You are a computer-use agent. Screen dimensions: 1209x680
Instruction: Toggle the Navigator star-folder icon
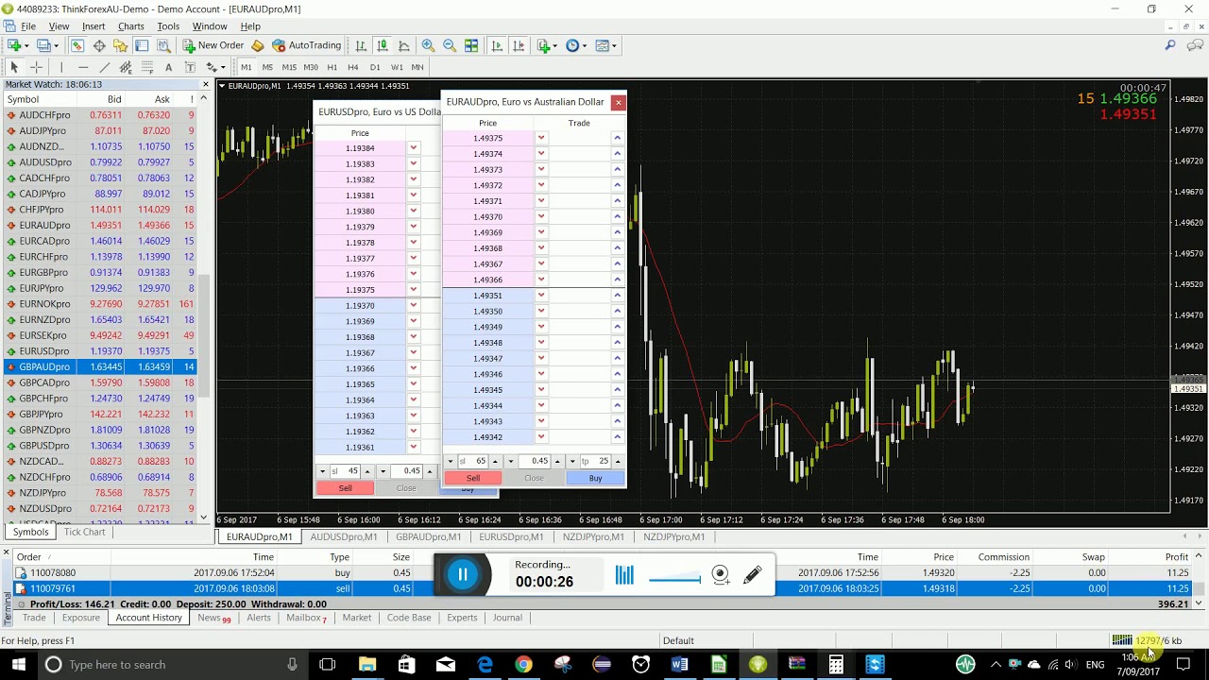coord(120,45)
